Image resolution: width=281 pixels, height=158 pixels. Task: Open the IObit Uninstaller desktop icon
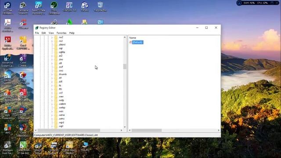click(x=54, y=8)
